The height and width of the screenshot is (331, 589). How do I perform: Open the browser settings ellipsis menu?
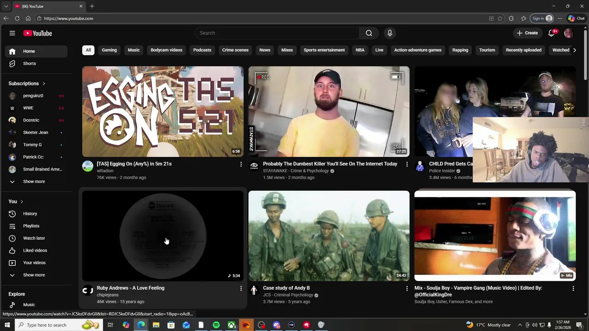coord(560,18)
